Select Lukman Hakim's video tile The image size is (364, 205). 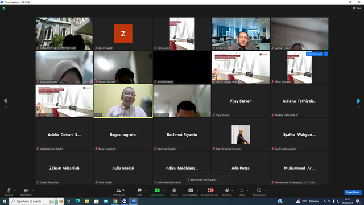click(299, 34)
